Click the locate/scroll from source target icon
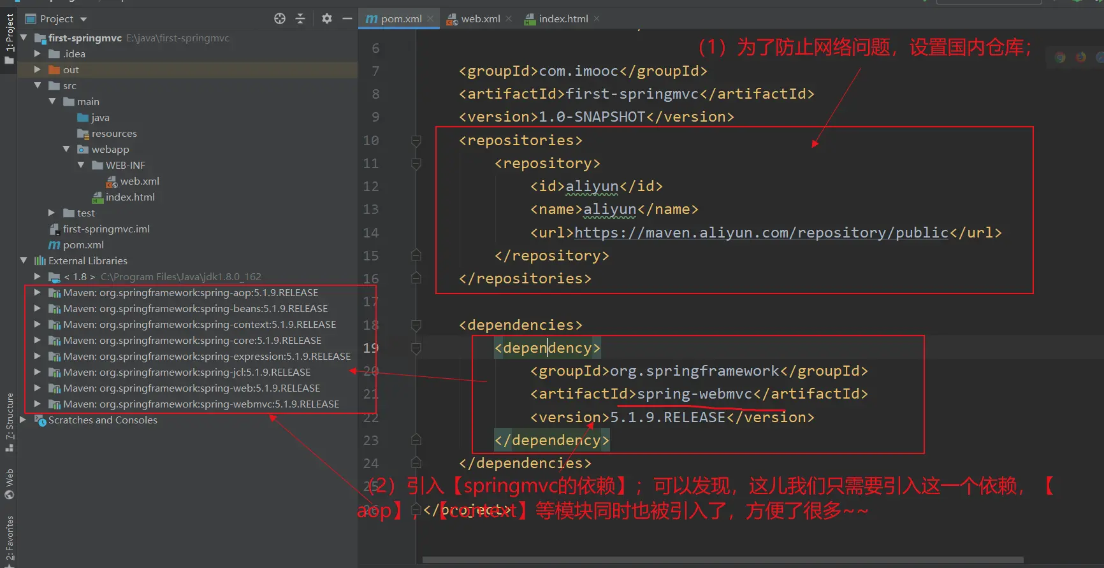The height and width of the screenshot is (568, 1104). (x=280, y=18)
